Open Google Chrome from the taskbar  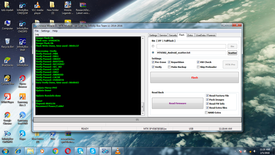click(x=55, y=151)
